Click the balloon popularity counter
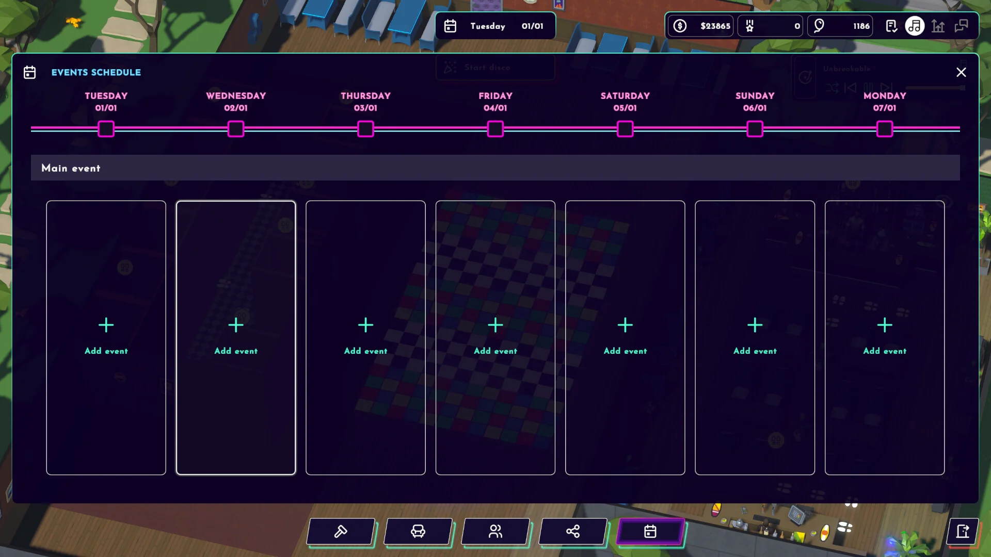Screen dimensions: 991x557 pos(840,26)
